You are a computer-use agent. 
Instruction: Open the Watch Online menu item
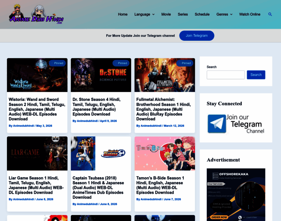250,14
